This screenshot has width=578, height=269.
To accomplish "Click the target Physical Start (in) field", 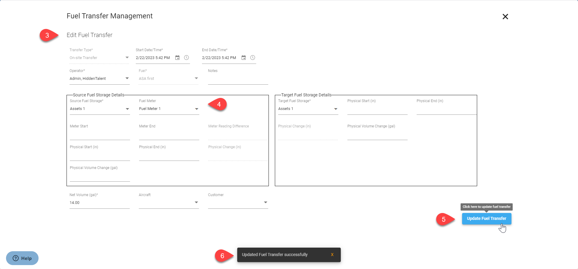I will click(x=377, y=109).
